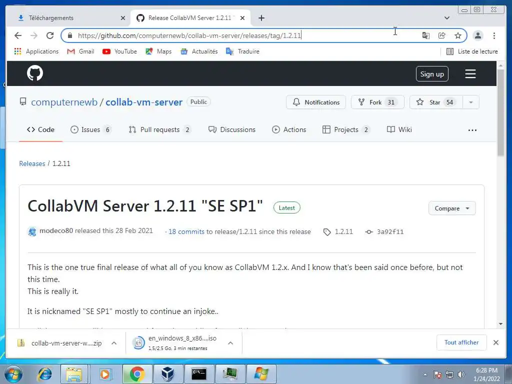Viewport: 512px width, 384px height.
Task: Select the Wiki tab
Action: coord(399,129)
